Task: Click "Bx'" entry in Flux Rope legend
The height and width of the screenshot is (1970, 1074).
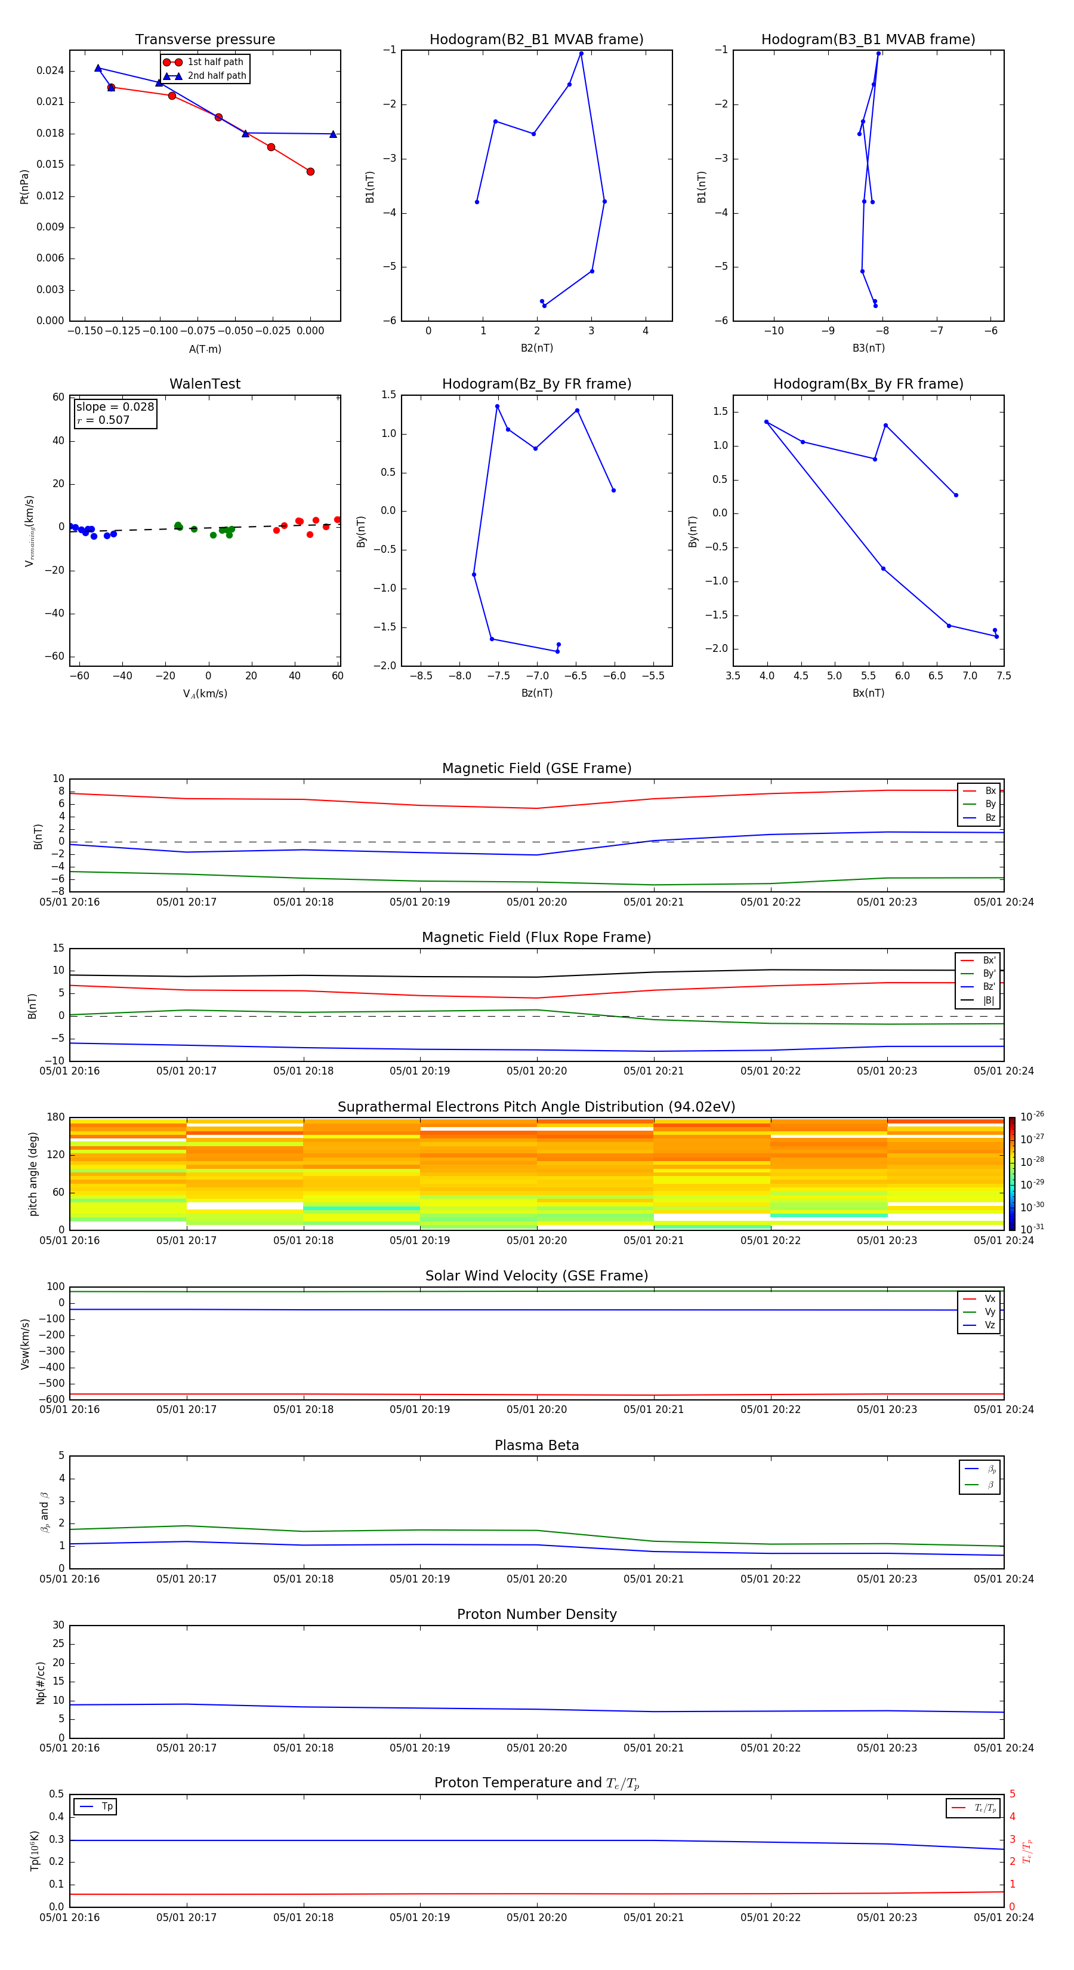Action: pyautogui.click(x=978, y=961)
